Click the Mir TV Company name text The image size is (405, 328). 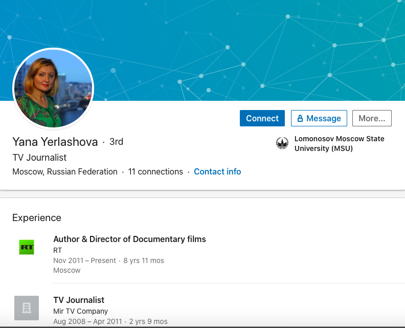click(x=80, y=311)
